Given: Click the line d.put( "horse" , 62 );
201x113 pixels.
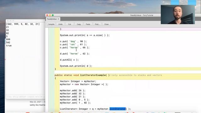Looking at the screenshot, I should (75, 54).
